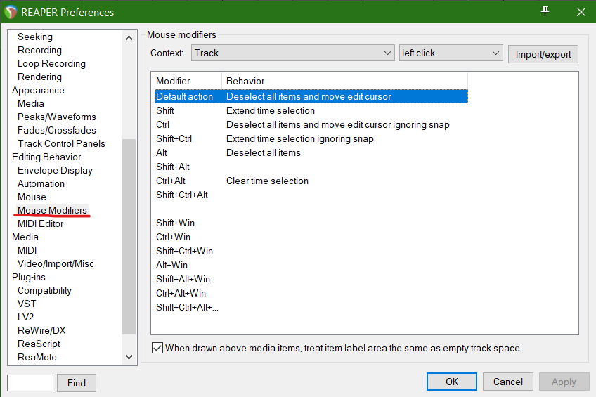This screenshot has width=596, height=397.
Task: Select the Shift+Alt+Win modifier row
Action: coord(311,279)
